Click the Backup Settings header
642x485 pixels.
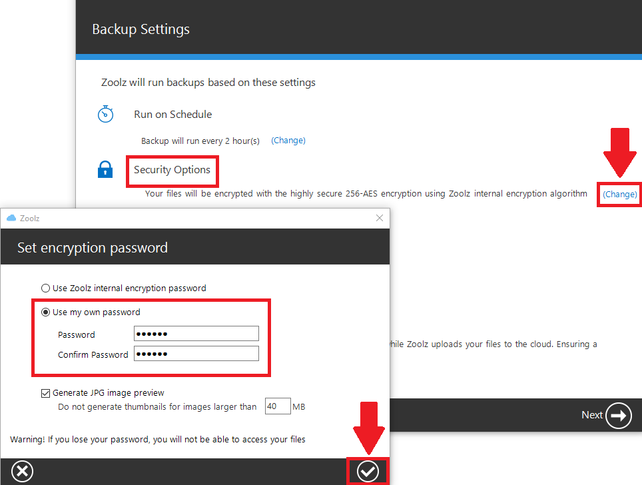tap(141, 29)
